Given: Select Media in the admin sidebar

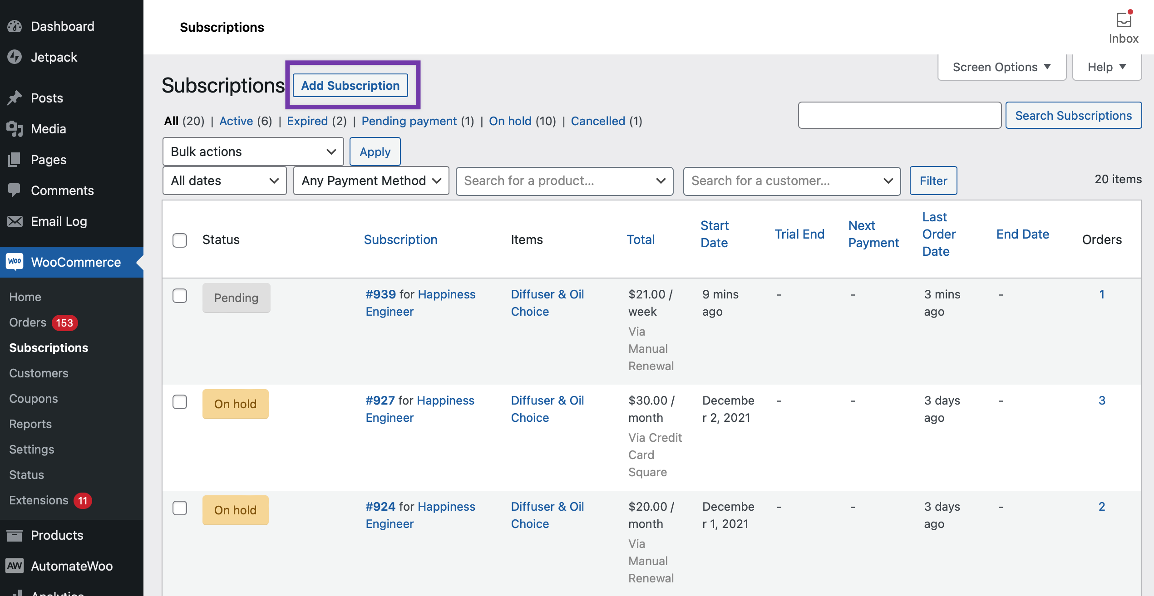Looking at the screenshot, I should pos(48,128).
